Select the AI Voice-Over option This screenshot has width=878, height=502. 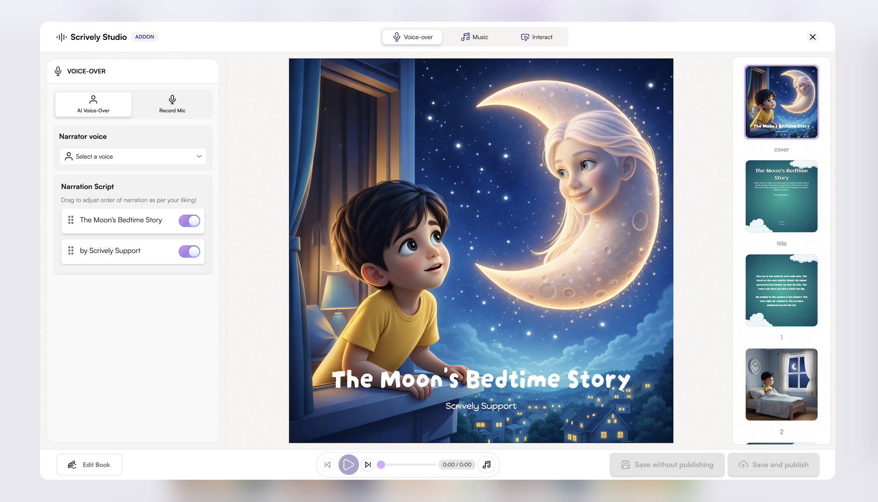(x=93, y=104)
